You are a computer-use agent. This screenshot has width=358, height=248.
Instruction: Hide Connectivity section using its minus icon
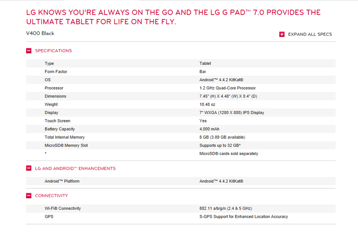[29, 196]
